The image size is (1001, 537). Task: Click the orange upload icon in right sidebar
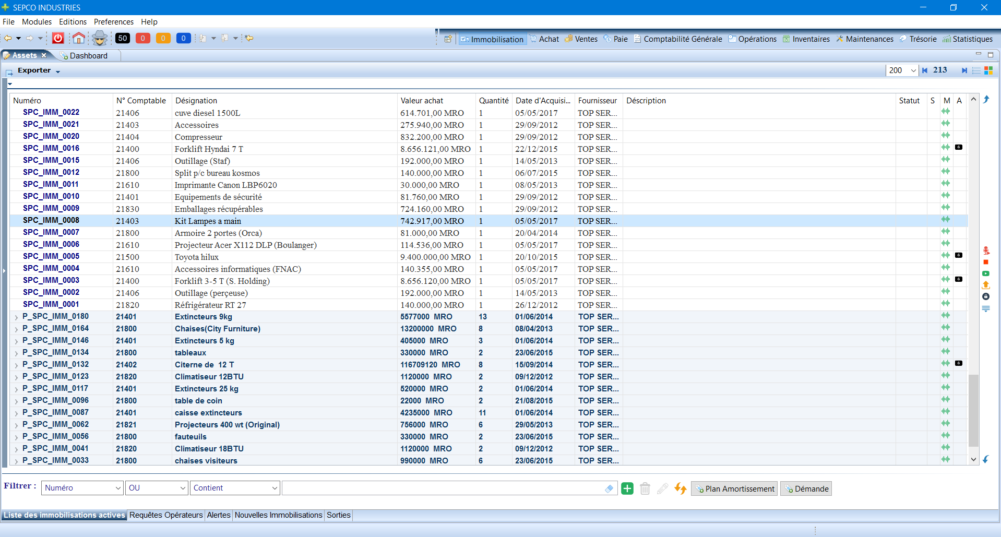click(986, 285)
